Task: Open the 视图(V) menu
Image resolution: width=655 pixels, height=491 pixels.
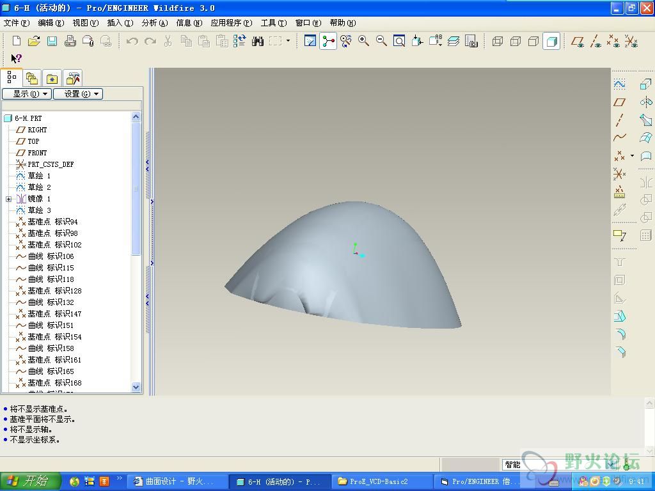Action: click(x=85, y=23)
